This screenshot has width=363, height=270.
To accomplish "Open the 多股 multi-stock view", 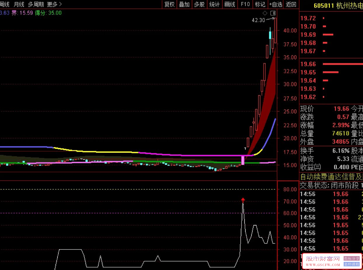I will click(199, 4).
